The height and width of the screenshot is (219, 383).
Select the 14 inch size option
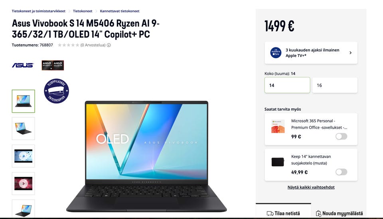click(x=287, y=85)
